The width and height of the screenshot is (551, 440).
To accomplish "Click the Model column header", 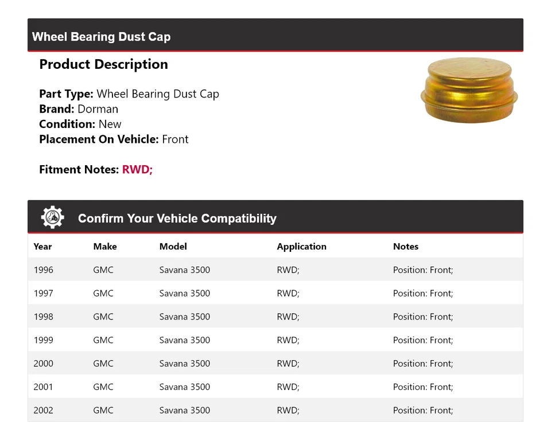I will pyautogui.click(x=173, y=247).
